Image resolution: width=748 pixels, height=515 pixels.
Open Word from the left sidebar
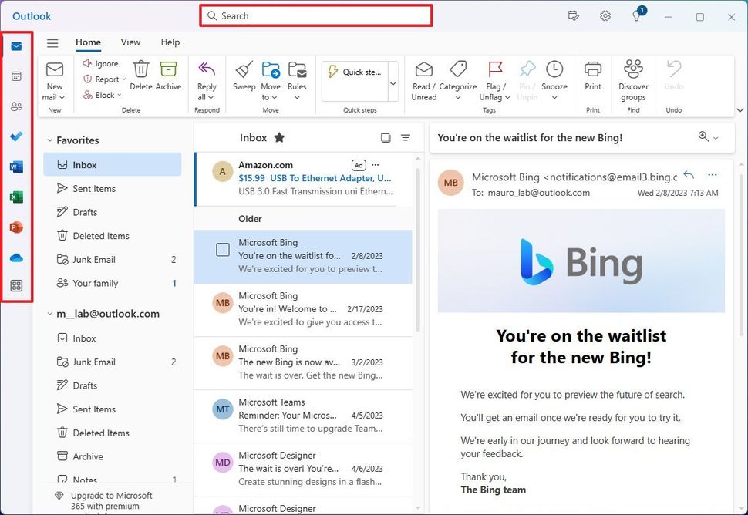pos(17,167)
